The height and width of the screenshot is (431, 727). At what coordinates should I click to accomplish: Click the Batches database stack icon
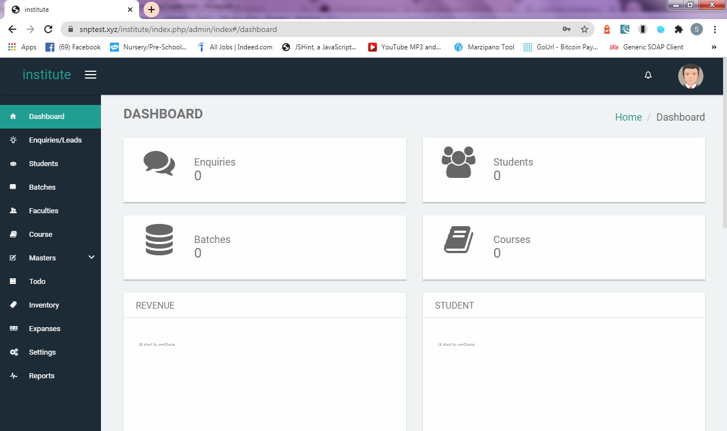[159, 240]
